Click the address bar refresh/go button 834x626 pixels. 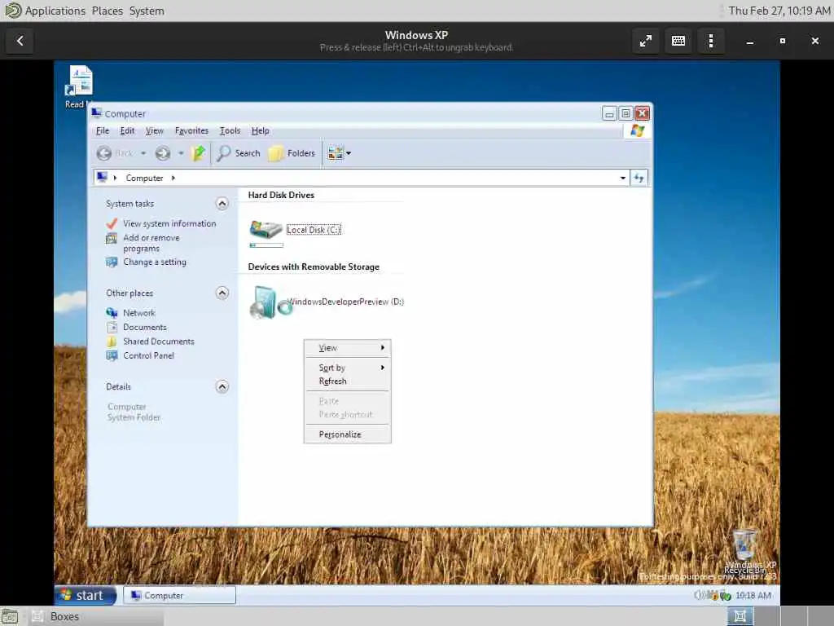pyautogui.click(x=639, y=178)
